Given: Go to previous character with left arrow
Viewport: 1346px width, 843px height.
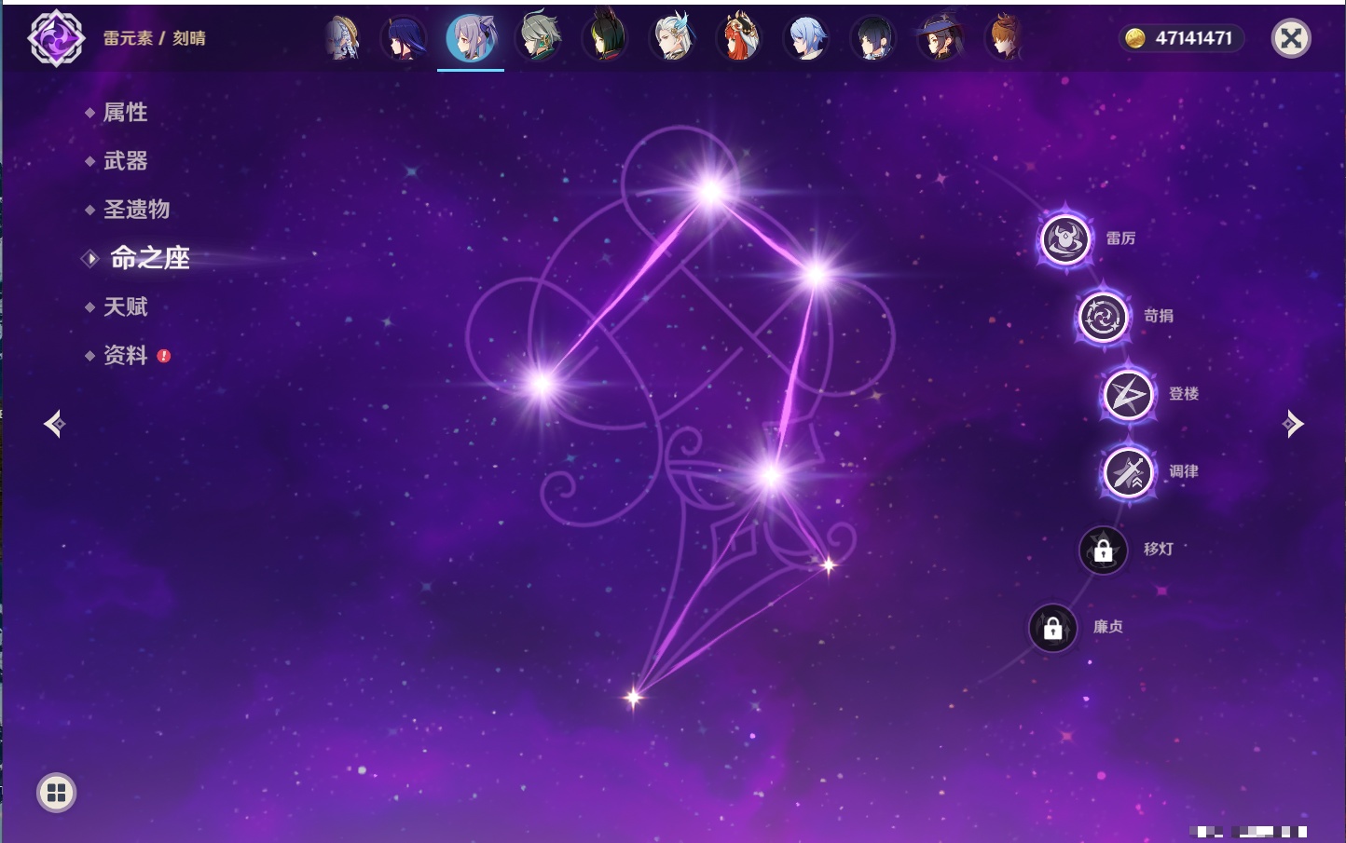Looking at the screenshot, I should [54, 424].
